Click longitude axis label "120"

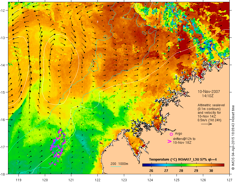pos(45,180)
